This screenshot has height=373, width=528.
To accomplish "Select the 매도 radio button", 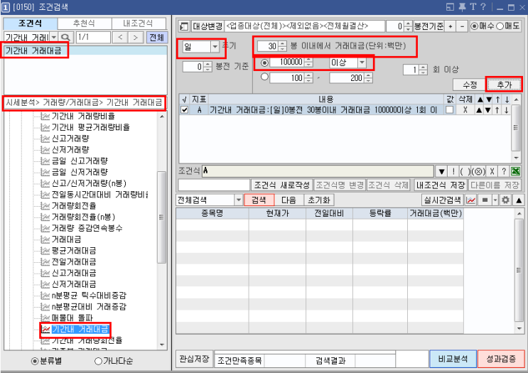I will coord(500,26).
